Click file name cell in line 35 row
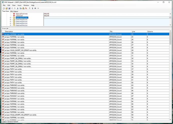173x124 pixels. 120,66
